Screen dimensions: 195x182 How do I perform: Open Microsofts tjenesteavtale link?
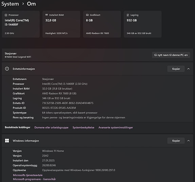click(28, 175)
